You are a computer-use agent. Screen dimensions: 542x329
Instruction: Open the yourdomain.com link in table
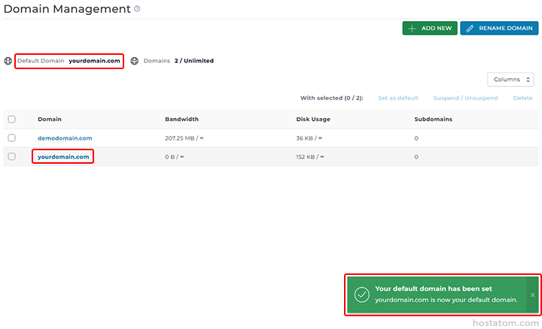(x=63, y=156)
